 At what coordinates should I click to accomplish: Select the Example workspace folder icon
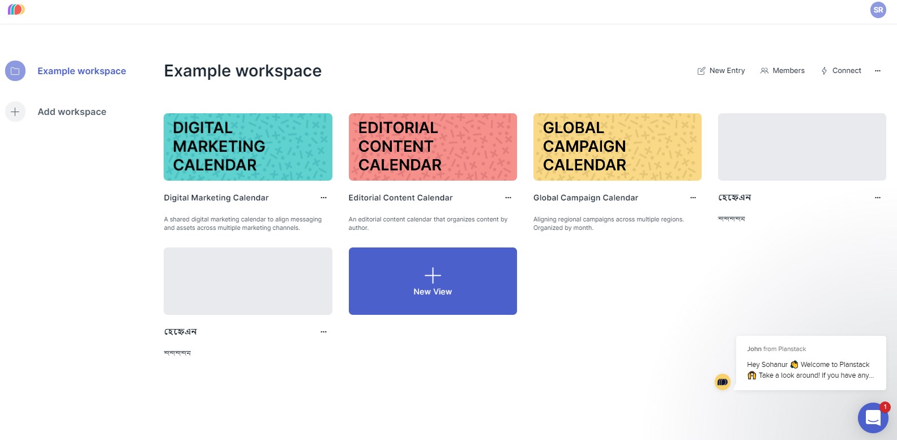[x=15, y=71]
